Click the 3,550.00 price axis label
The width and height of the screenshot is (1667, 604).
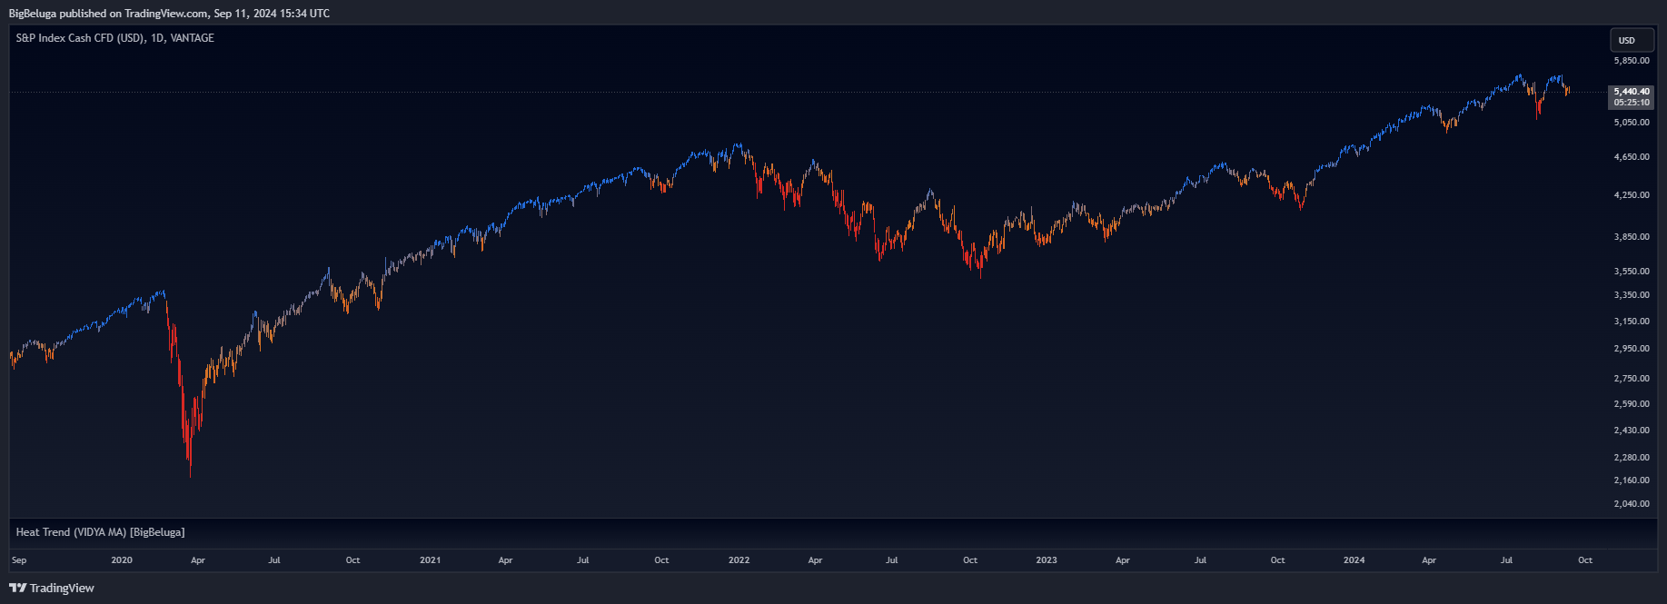click(1632, 272)
